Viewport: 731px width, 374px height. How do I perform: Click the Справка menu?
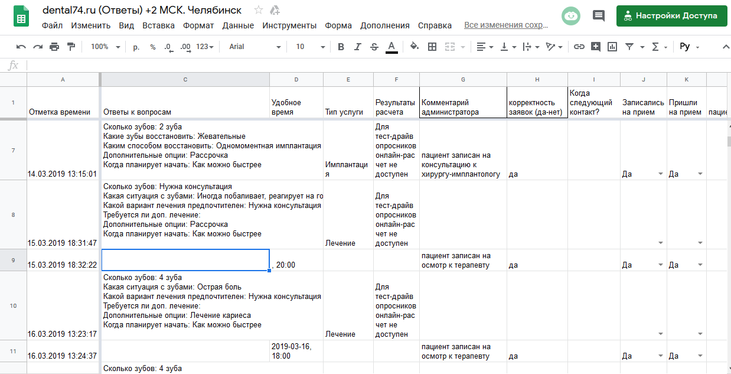tap(435, 25)
